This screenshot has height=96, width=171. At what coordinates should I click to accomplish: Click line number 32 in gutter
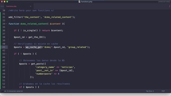pos(4,17)
